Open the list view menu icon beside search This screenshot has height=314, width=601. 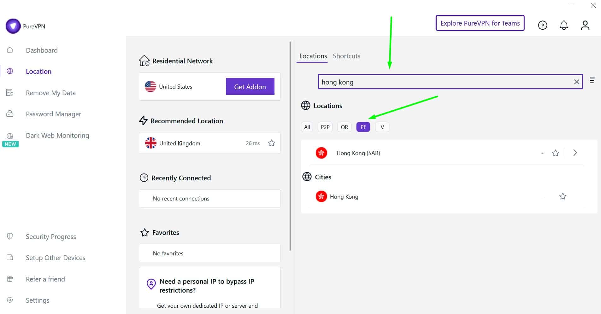click(592, 81)
